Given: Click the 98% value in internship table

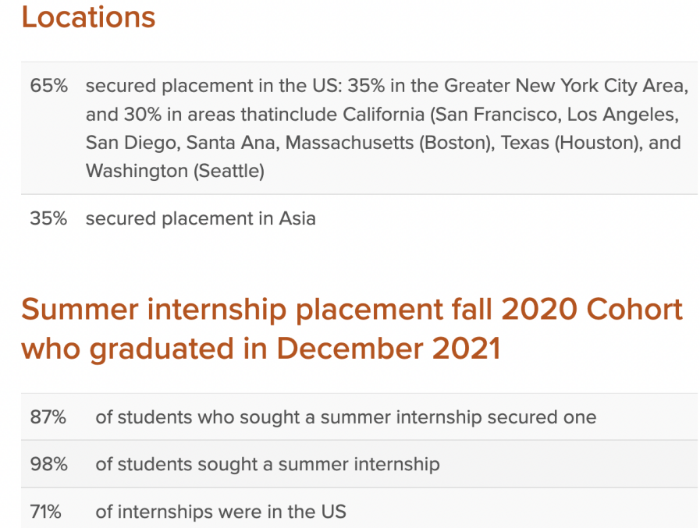Looking at the screenshot, I should click(x=48, y=465).
